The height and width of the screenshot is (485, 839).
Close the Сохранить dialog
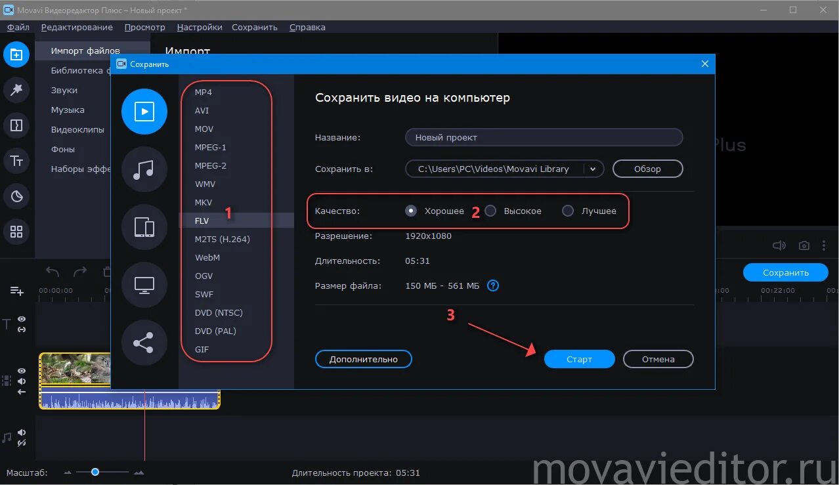pos(705,64)
